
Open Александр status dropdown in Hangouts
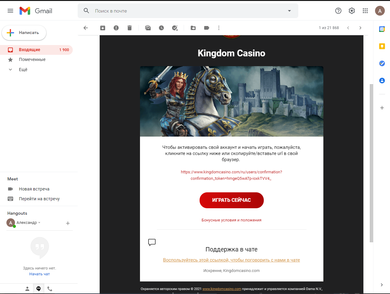[39, 223]
